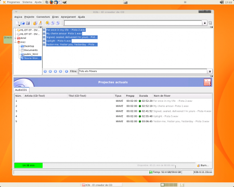
Task: Click first blue navigation arrow beside Filtre
Action: pos(45,71)
